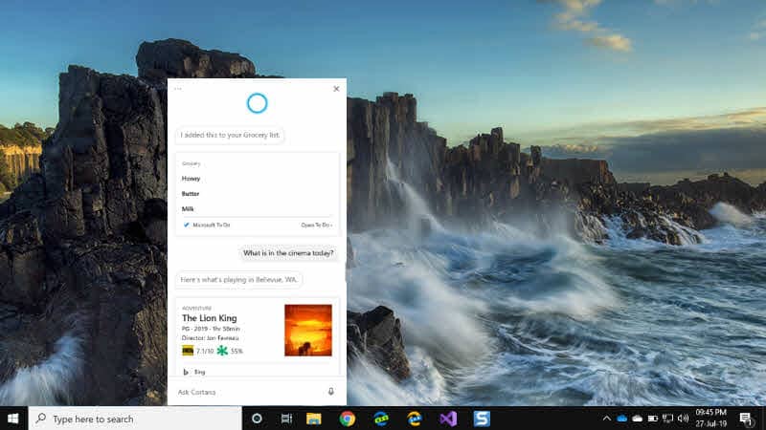Open Google Chrome from taskbar
This screenshot has width=766, height=430.
(x=348, y=419)
